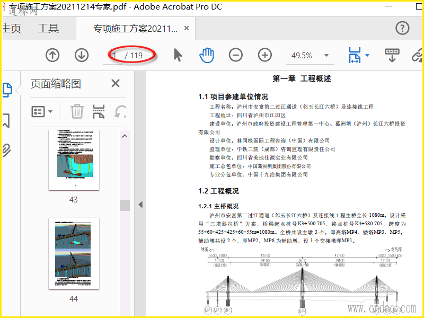
Task: Open the 49.5% zoom level dropdown
Action: [x=326, y=56]
